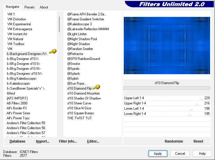
Task: Choose the @SF!0 RainbowGround filter
Action: (84, 59)
